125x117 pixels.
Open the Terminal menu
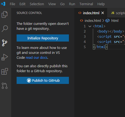(x=86, y=4)
